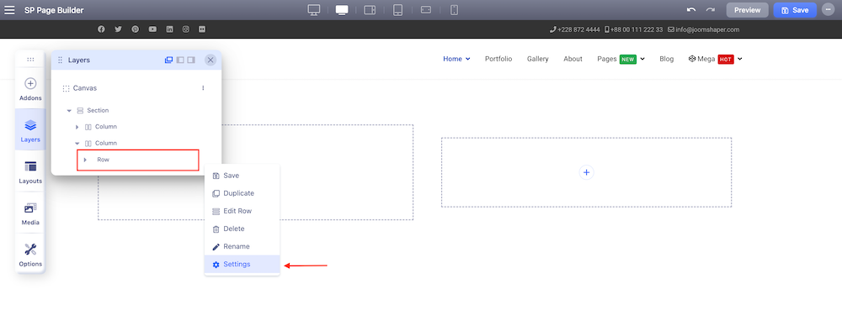Viewport: 842px width, 310px height.
Task: Choose Duplicate from the context menu
Action: coord(242,193)
